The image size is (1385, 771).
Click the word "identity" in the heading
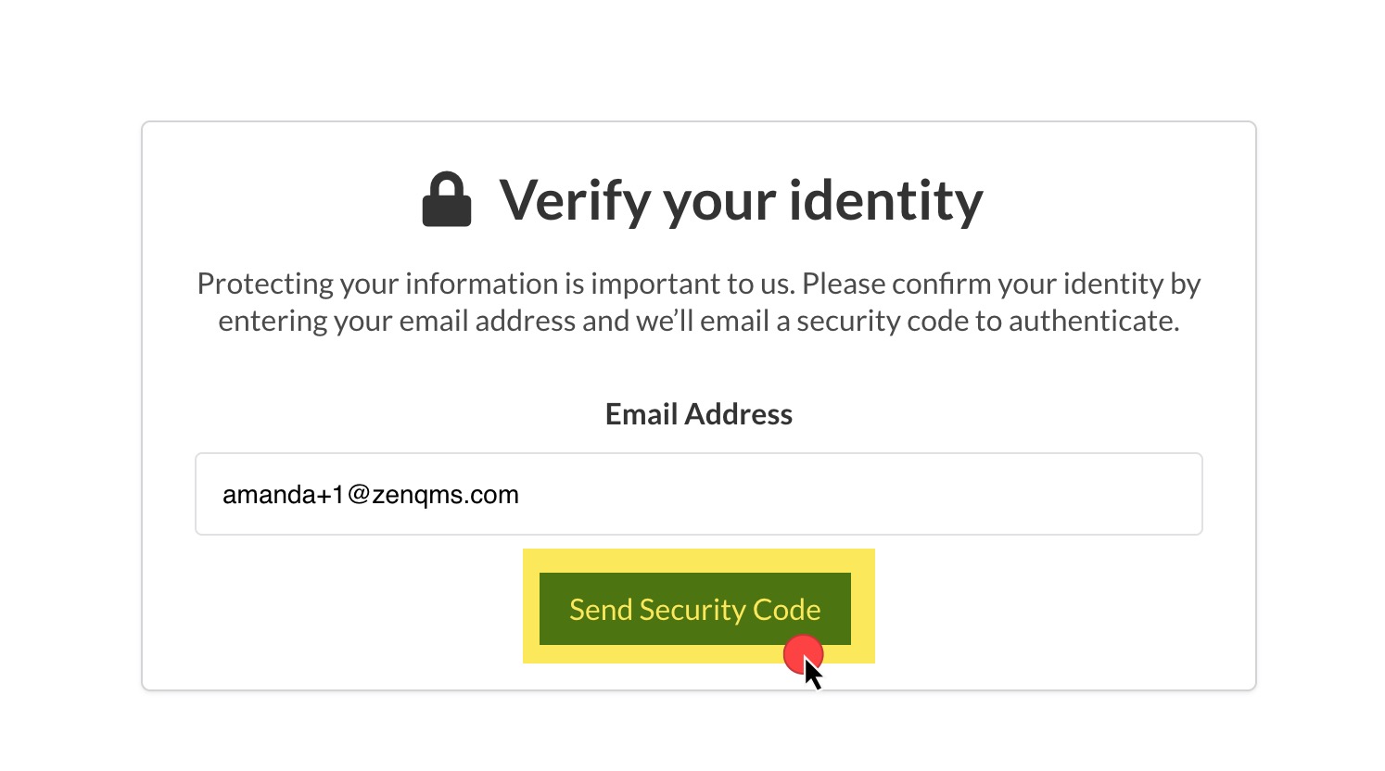point(885,200)
